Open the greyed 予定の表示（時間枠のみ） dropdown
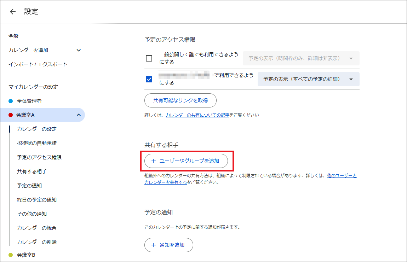The height and width of the screenshot is (262, 407). [301, 58]
